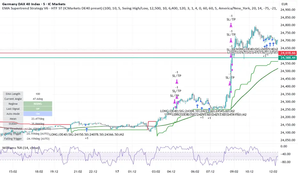Click the 24,800.00 price axis label
The width and height of the screenshot is (298, 175).
288,25
